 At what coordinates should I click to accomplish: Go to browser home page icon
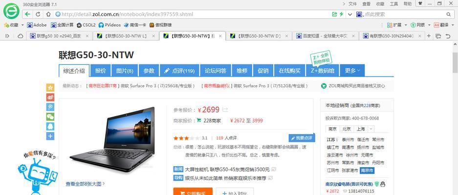[48, 14]
